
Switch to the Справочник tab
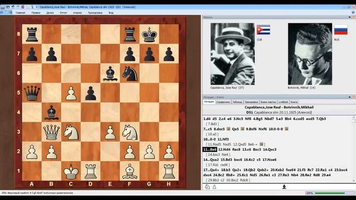223,102
